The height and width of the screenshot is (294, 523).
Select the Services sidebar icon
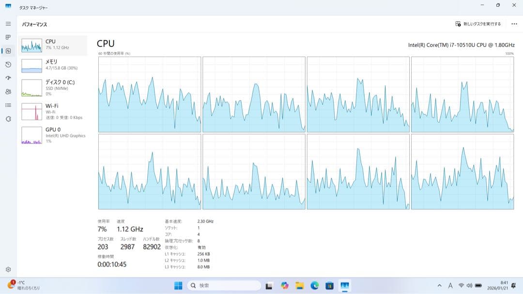pos(8,118)
